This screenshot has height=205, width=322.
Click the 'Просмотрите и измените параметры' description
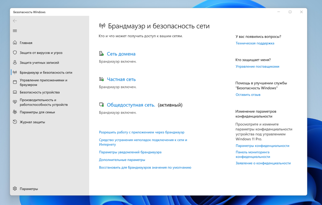264,131
